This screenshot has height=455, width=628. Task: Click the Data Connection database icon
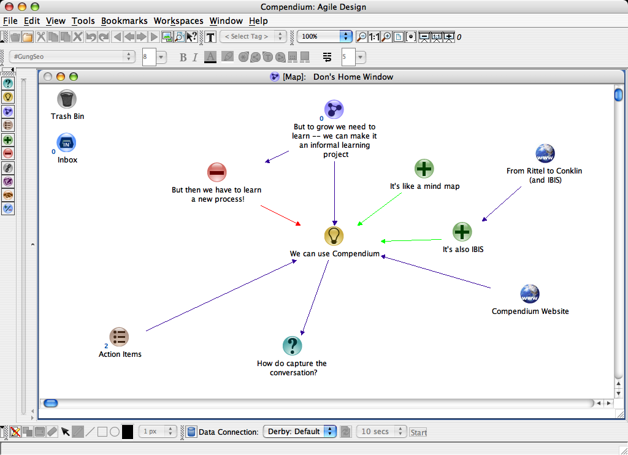191,432
